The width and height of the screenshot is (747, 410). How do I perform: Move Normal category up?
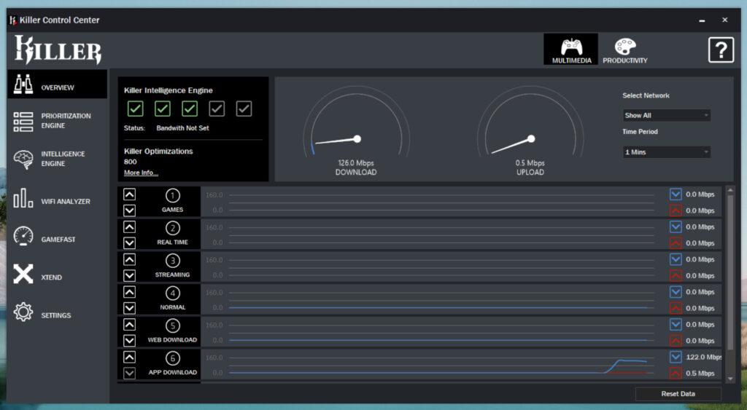(129, 291)
